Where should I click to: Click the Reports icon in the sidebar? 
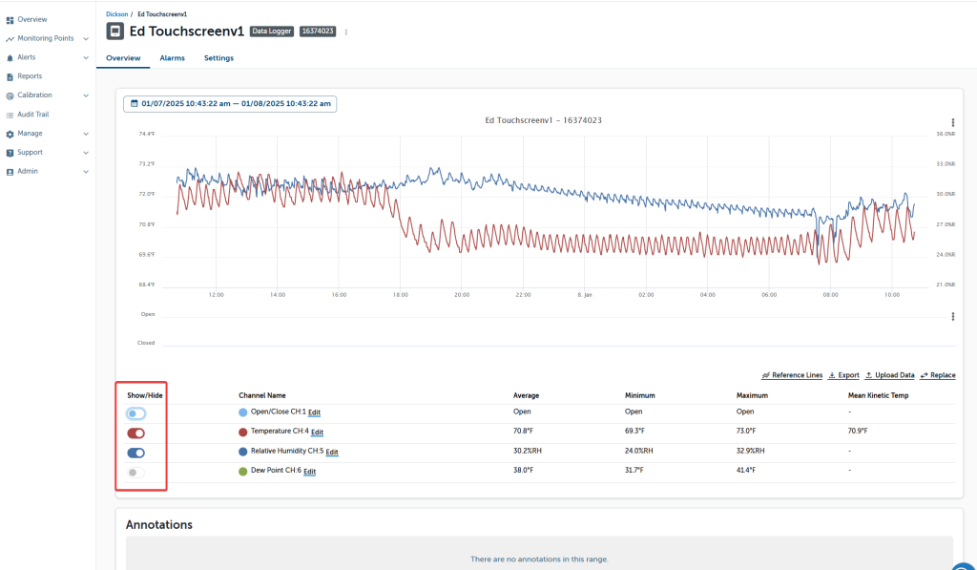point(10,76)
